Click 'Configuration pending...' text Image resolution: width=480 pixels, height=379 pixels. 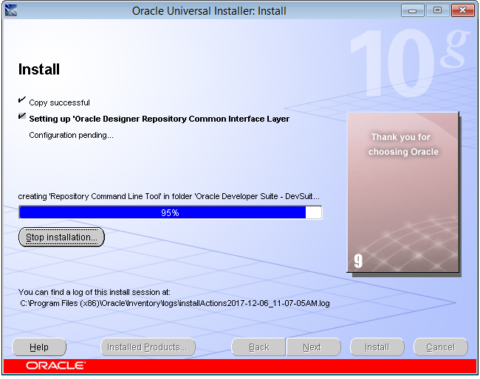[72, 135]
